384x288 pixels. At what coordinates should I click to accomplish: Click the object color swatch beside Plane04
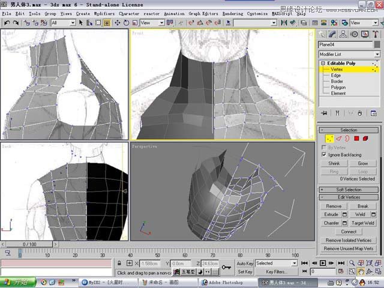point(377,44)
